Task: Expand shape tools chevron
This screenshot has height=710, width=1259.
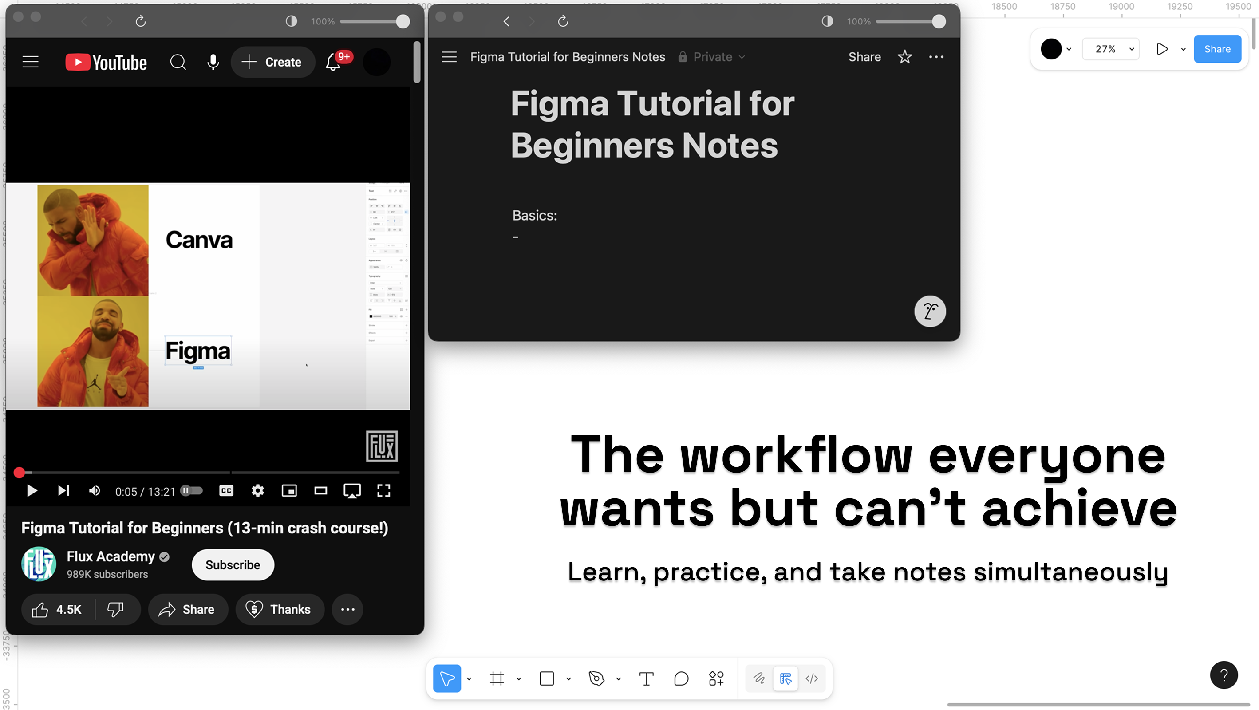Action: (568, 678)
